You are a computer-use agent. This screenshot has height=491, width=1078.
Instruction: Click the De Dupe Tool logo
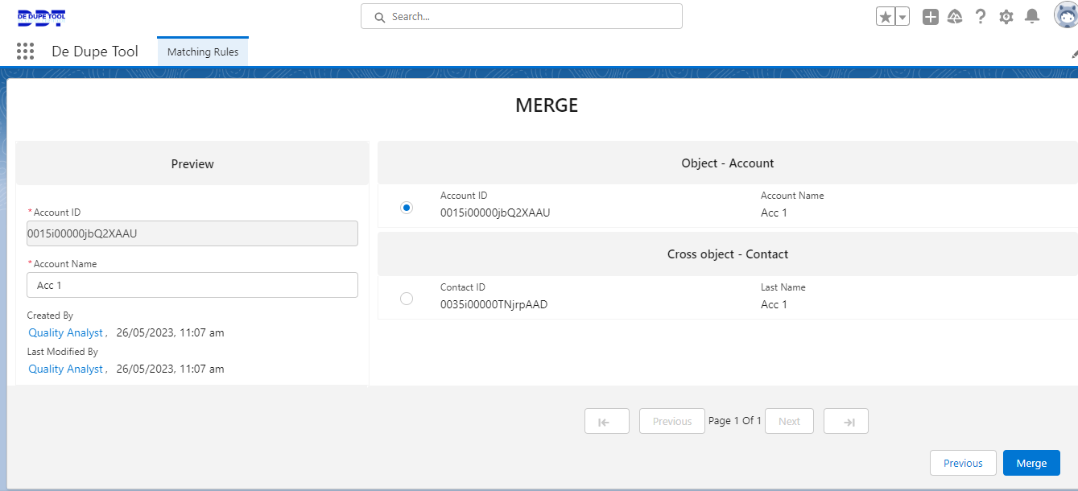(x=42, y=17)
